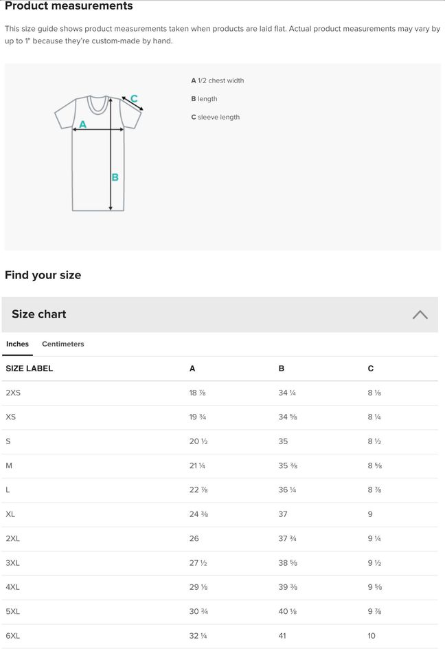445x660 pixels.
Task: Click the t-shirt measurement diagram
Action: coord(98,154)
